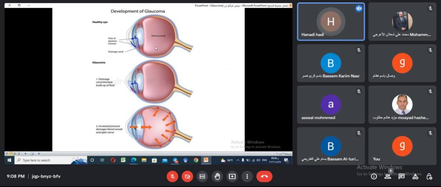Unmute the microphone in the call bar

coord(173,176)
